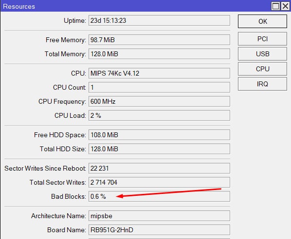Click the Free HDD Space label
The height and width of the screenshot is (239, 291).
tap(60, 135)
